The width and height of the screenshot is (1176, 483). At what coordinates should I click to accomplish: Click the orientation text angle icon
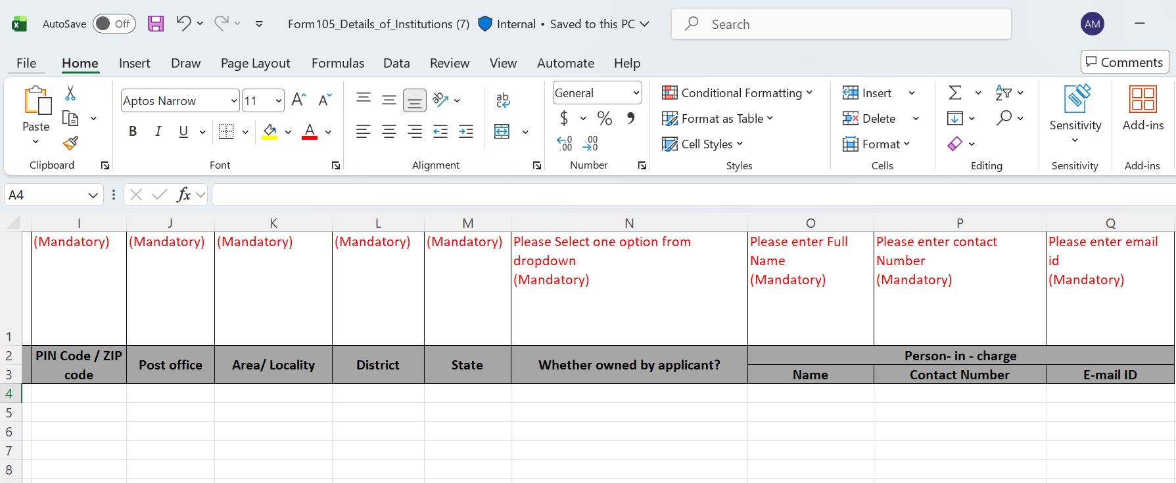pyautogui.click(x=441, y=100)
